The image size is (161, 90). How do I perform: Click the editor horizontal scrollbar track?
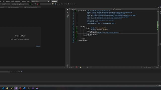[x=116, y=67]
